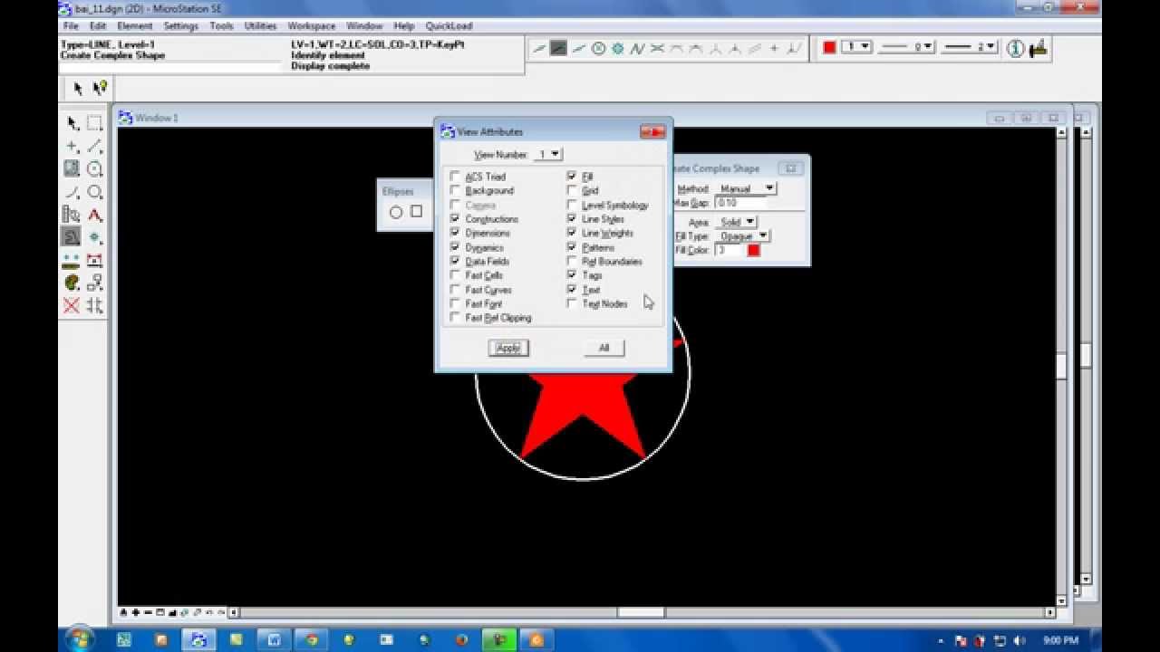Open the Settings menu
The image size is (1160, 652).
pyautogui.click(x=180, y=26)
